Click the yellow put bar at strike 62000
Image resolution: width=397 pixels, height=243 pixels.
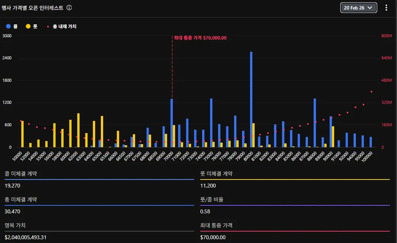(x=78, y=130)
